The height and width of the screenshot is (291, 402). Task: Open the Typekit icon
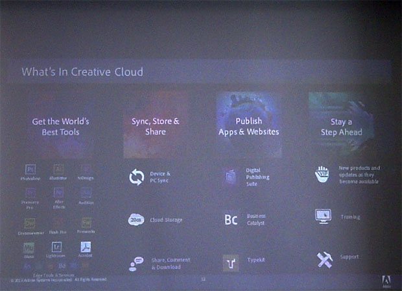231,262
